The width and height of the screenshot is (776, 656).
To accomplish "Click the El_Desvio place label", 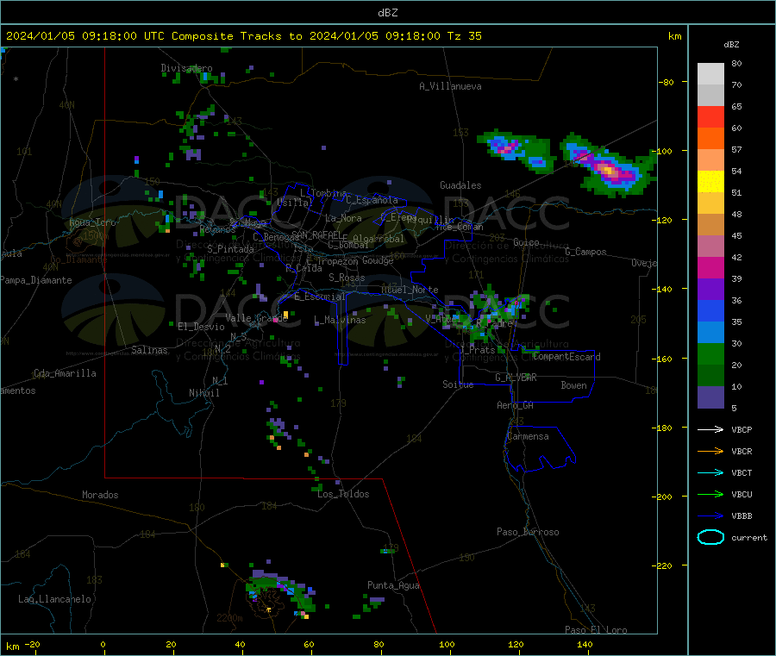I will pos(201,327).
